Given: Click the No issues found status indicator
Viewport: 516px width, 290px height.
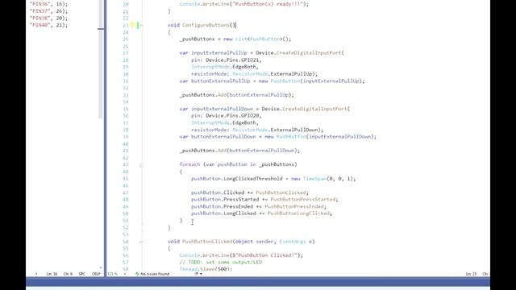Looking at the screenshot, I should [x=152, y=274].
